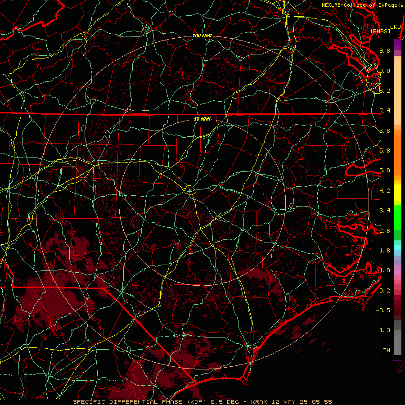Click the -1.3 legend value

(383, 330)
